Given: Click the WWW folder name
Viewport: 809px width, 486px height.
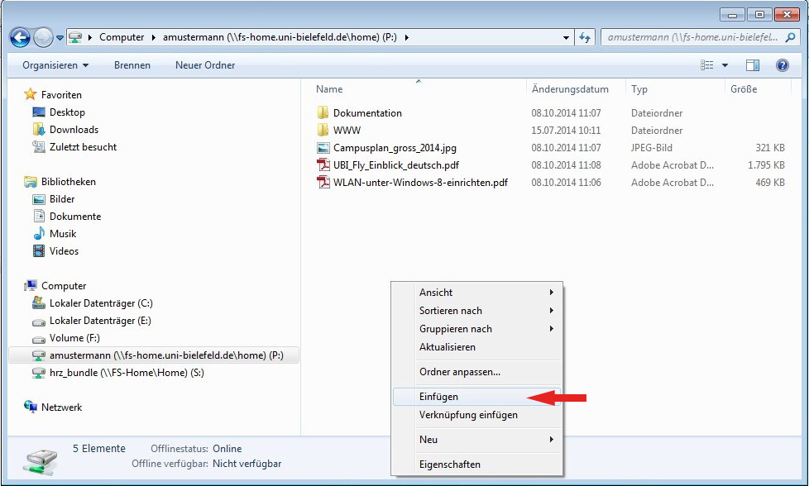Looking at the screenshot, I should [347, 131].
